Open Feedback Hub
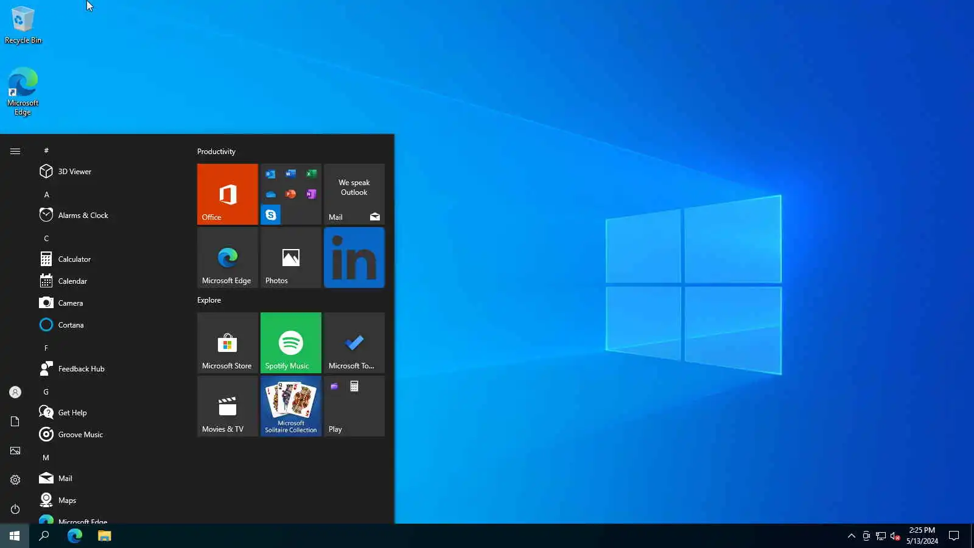The width and height of the screenshot is (974, 548). click(110, 369)
